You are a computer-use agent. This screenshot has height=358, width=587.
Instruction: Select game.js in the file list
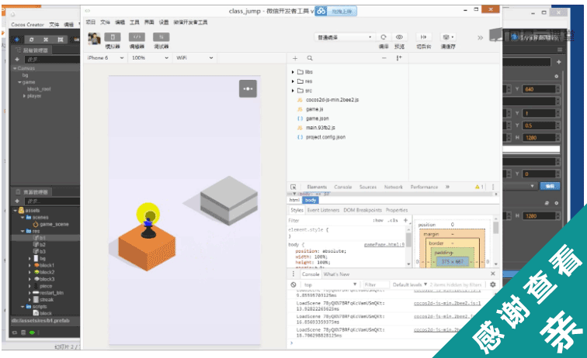tap(314, 109)
